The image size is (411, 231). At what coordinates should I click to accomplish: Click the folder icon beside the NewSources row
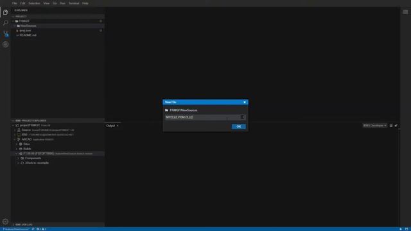pos(18,26)
